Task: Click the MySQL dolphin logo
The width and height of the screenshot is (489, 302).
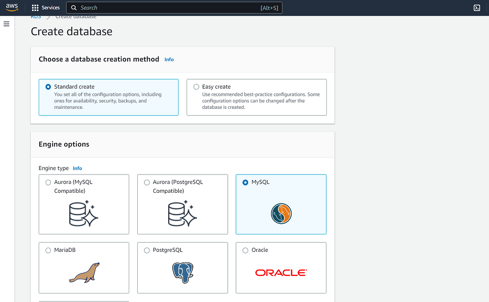Action: [281, 213]
